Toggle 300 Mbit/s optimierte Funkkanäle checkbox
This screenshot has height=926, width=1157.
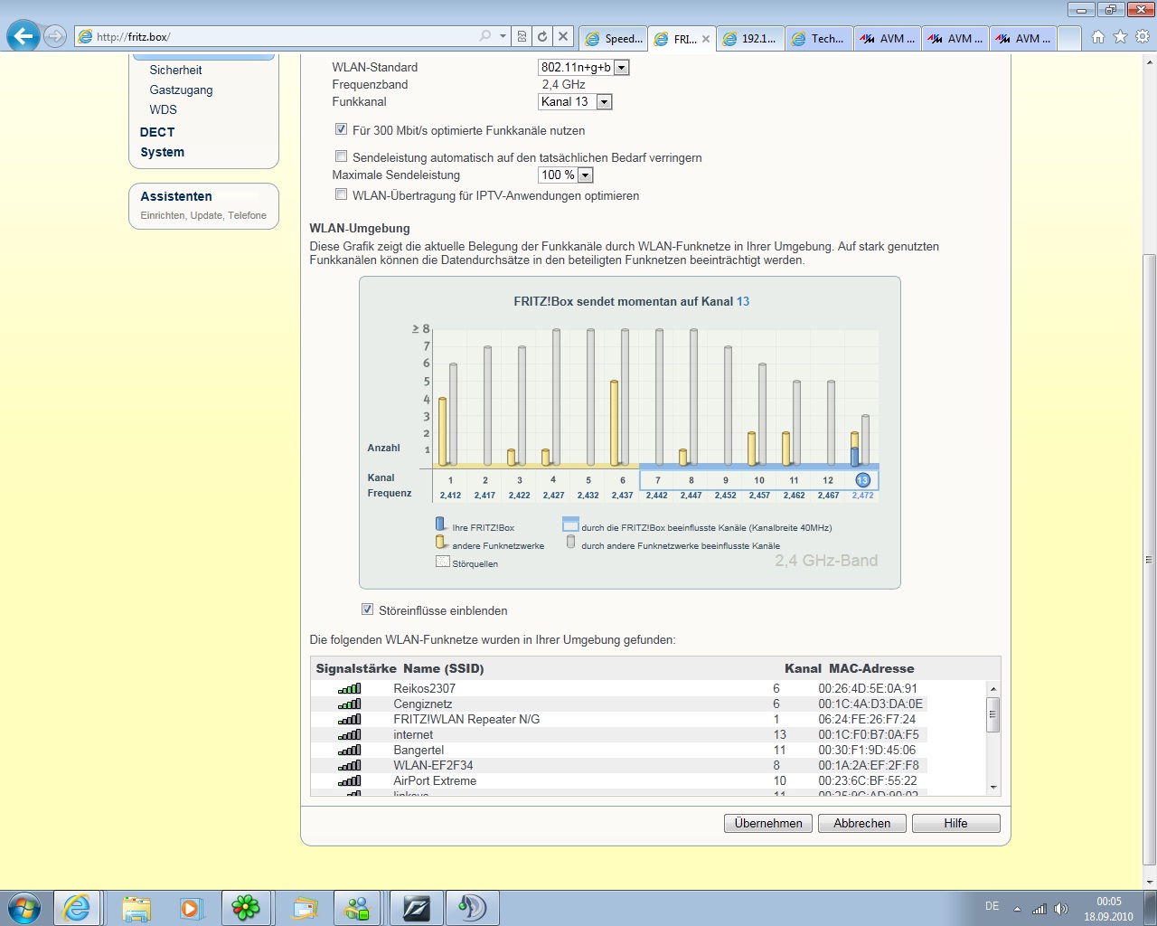(341, 129)
